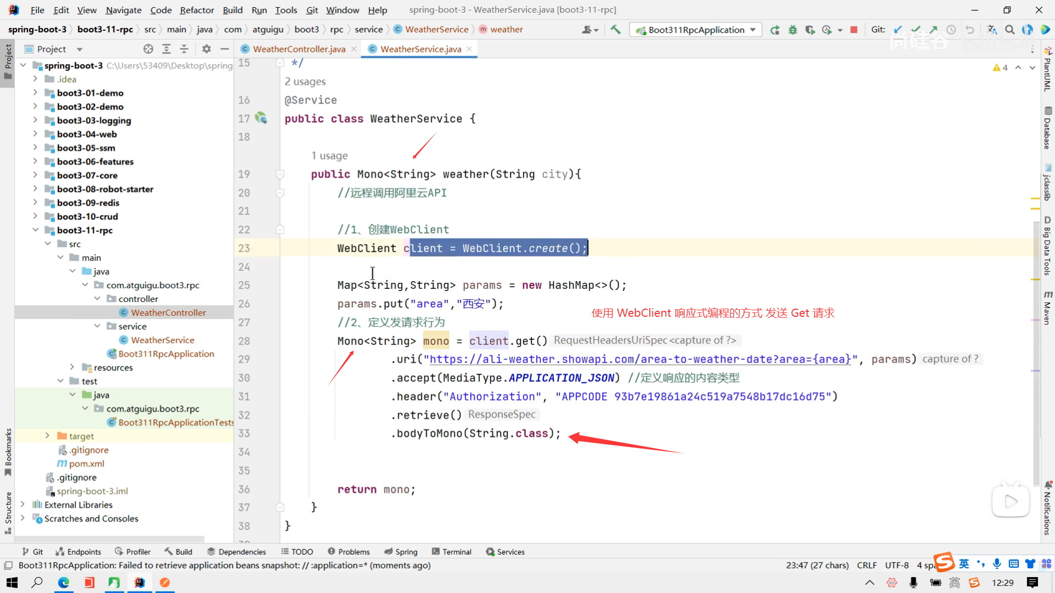
Task: Open the run configuration dropdown
Action: (753, 30)
